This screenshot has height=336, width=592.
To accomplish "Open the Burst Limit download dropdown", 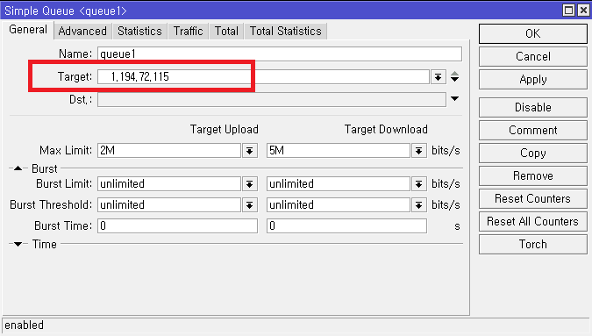I will (x=418, y=184).
